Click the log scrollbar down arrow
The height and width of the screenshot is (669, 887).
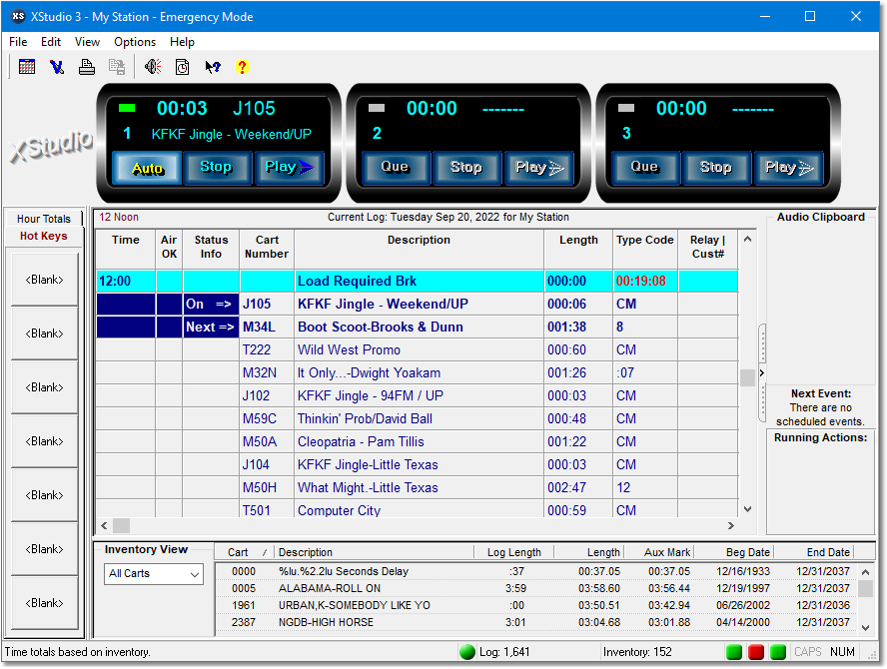pyautogui.click(x=747, y=509)
